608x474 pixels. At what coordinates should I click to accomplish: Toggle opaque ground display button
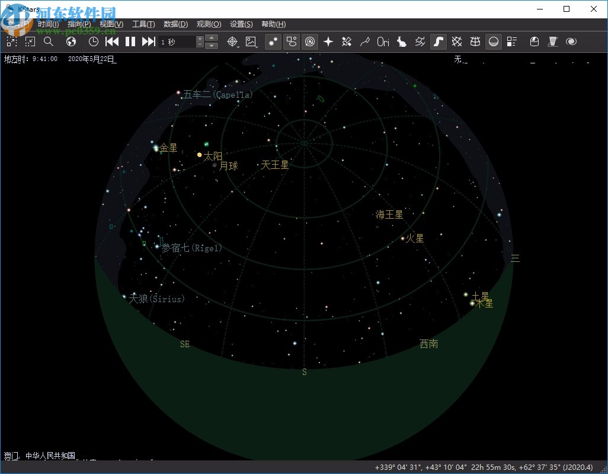pos(493,41)
